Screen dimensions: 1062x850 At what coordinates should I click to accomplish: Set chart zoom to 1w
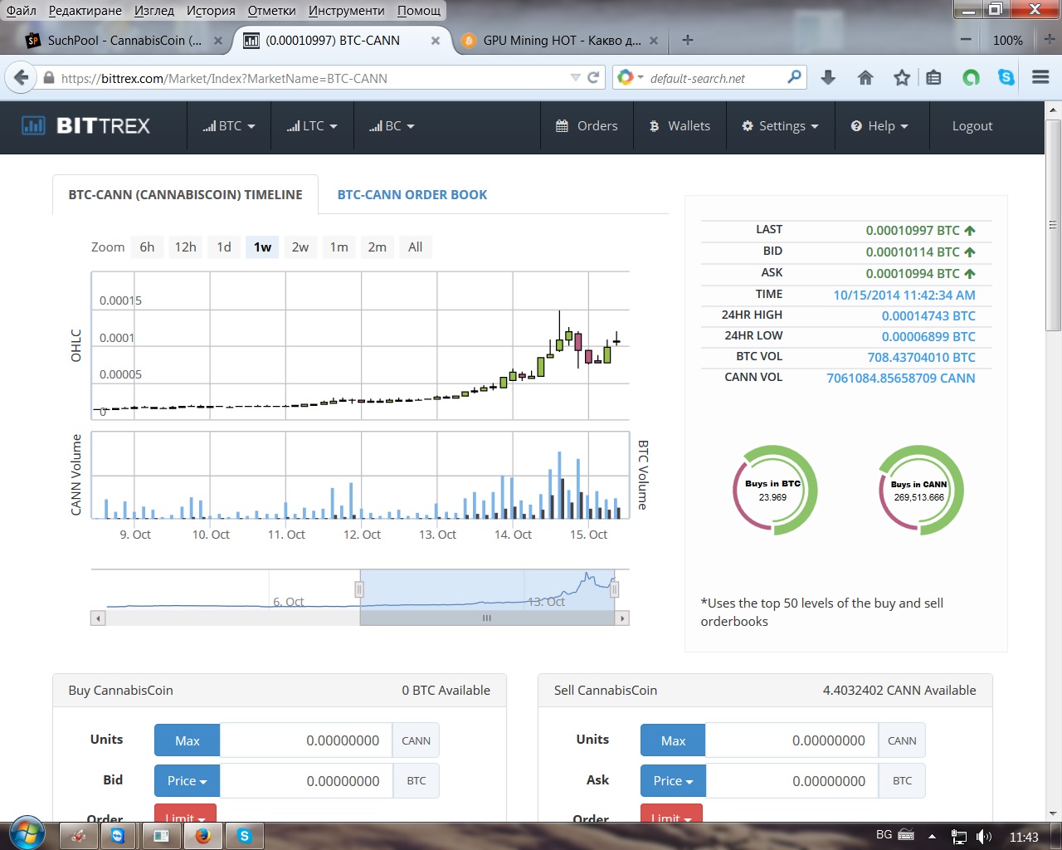point(262,247)
